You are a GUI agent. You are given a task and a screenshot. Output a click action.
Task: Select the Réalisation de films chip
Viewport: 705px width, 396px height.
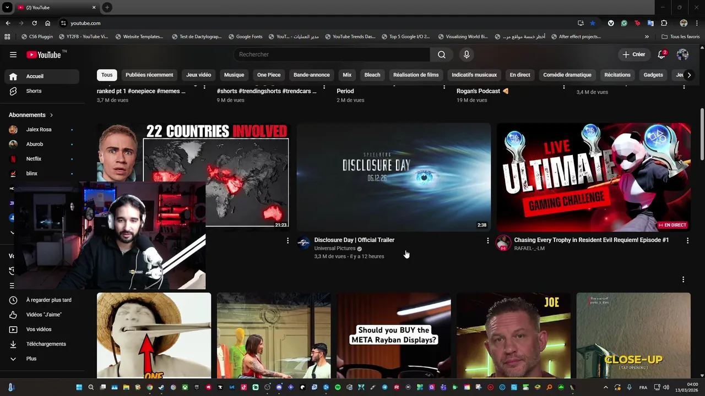(416, 75)
